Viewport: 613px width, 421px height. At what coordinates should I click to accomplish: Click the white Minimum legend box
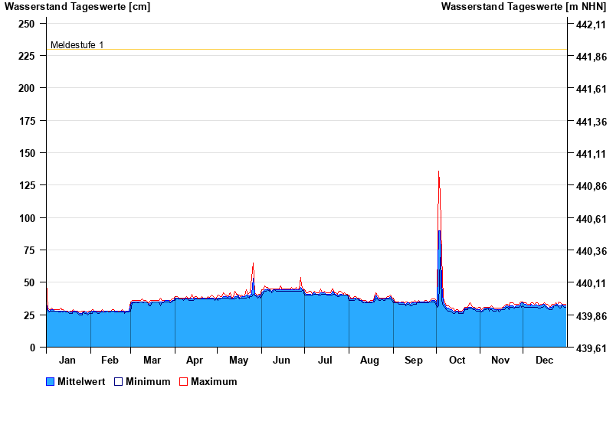tap(119, 381)
